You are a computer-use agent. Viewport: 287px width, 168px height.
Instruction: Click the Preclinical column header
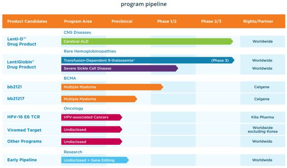click(x=122, y=21)
